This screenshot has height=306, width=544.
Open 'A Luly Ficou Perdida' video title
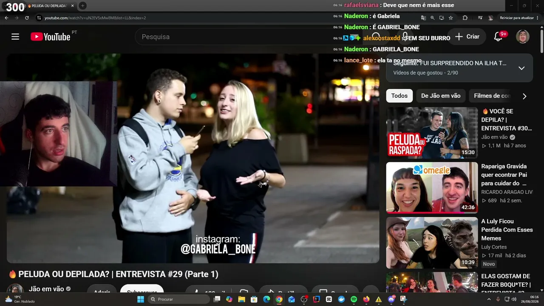(507, 229)
